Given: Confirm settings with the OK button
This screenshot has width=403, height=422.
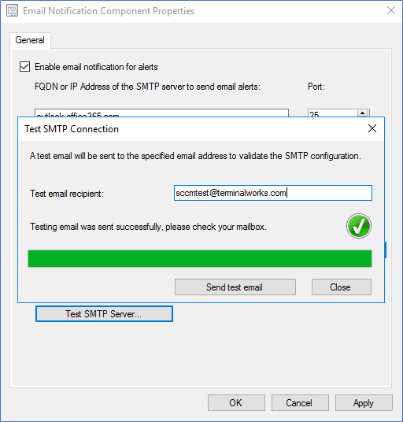Looking at the screenshot, I should pyautogui.click(x=236, y=402).
